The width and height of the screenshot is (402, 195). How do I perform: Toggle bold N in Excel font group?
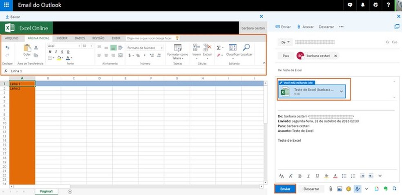coord(50,52)
